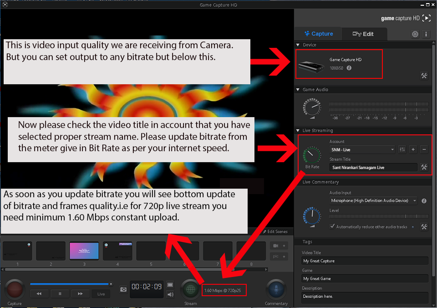This screenshot has height=308, width=437.
Task: Open the Account dropdown showing SNM - Live
Action: [362, 149]
